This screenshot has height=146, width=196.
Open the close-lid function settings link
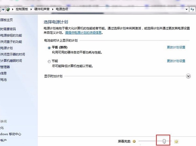tap(11, 42)
